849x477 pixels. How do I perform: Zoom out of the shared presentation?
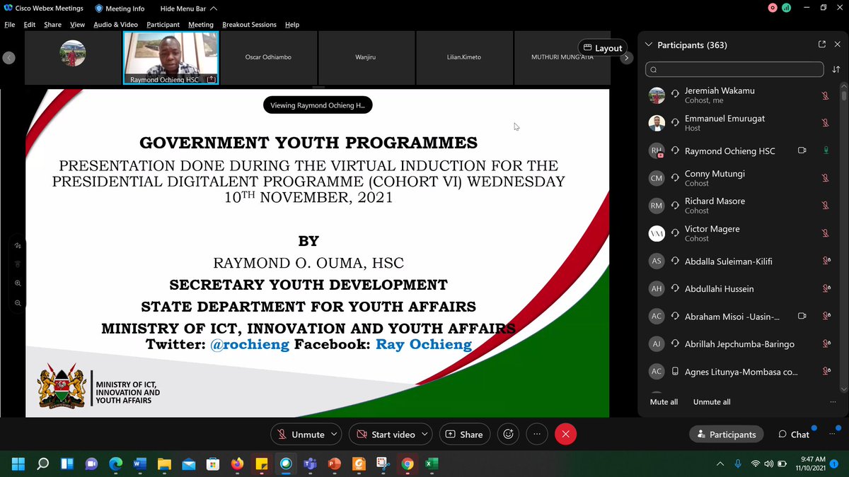(x=18, y=302)
